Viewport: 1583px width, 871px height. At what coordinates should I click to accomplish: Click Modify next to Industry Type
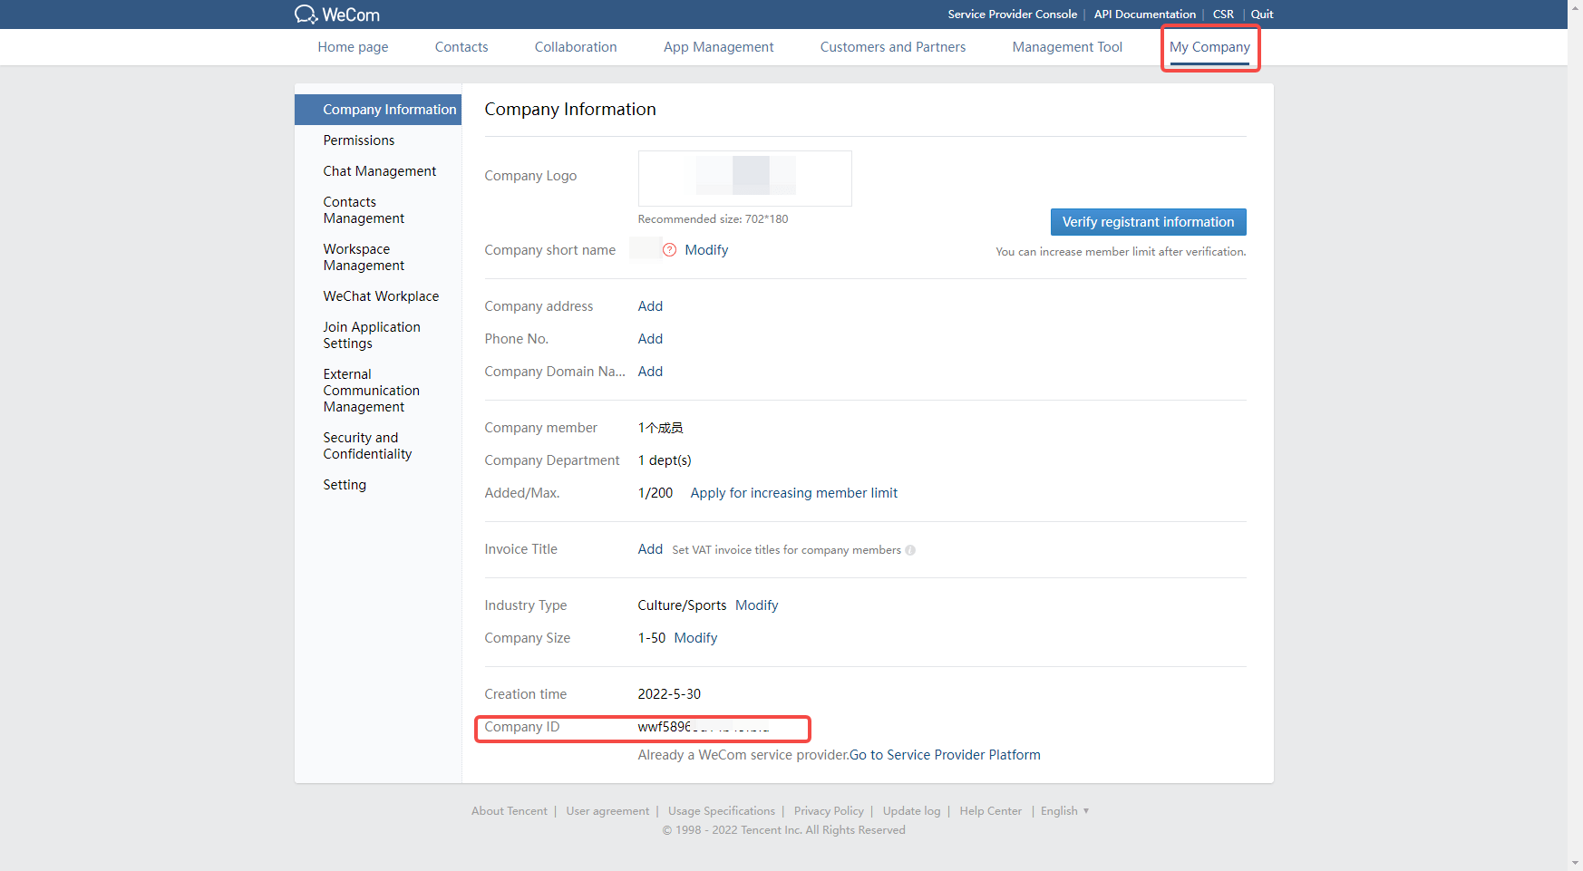coord(756,605)
